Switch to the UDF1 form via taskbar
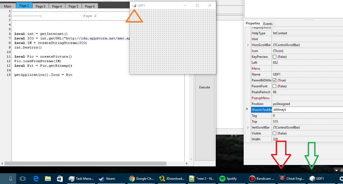 pos(317,179)
